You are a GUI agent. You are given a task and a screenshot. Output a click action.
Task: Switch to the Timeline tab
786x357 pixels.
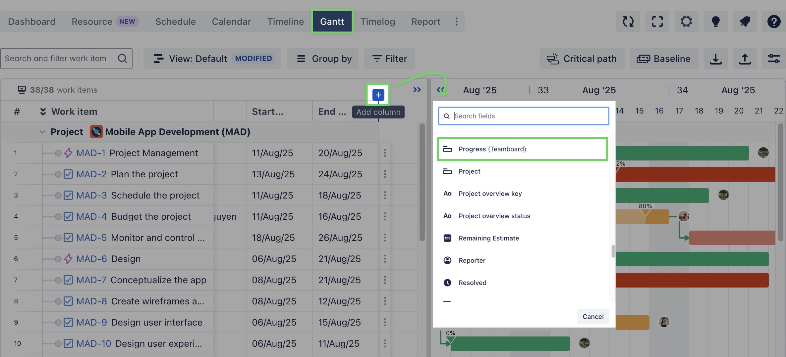[x=285, y=22]
